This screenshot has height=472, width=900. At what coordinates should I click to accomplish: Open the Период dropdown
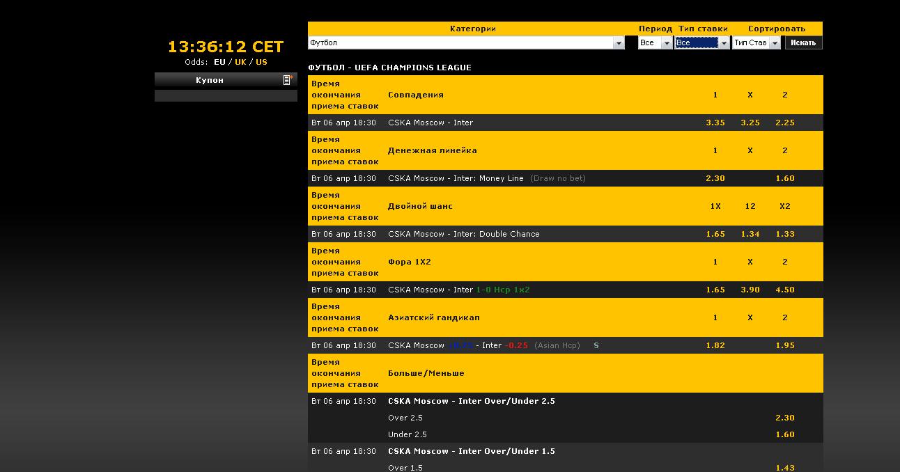pos(655,42)
